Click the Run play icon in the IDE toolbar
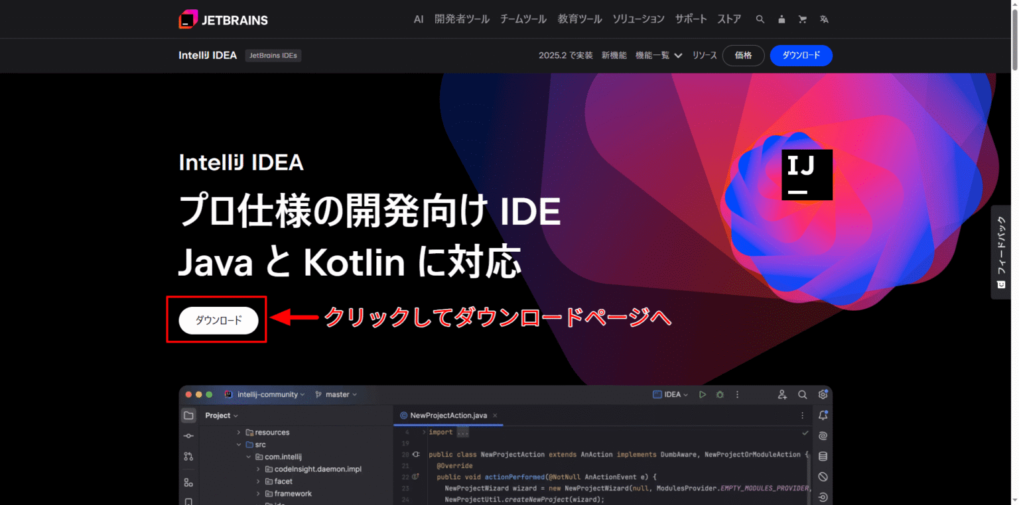Viewport: 1019px width, 505px height. [703, 394]
